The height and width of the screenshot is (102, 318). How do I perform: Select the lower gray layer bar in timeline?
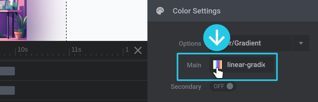click(x=7, y=90)
